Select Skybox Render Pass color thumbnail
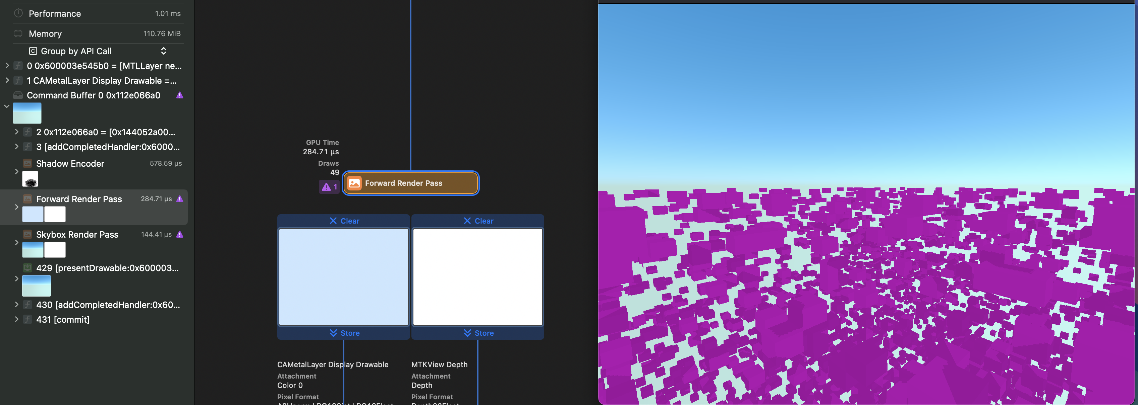This screenshot has height=405, width=1138. click(33, 250)
